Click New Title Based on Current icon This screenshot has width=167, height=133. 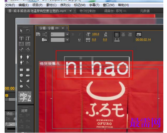38,34
